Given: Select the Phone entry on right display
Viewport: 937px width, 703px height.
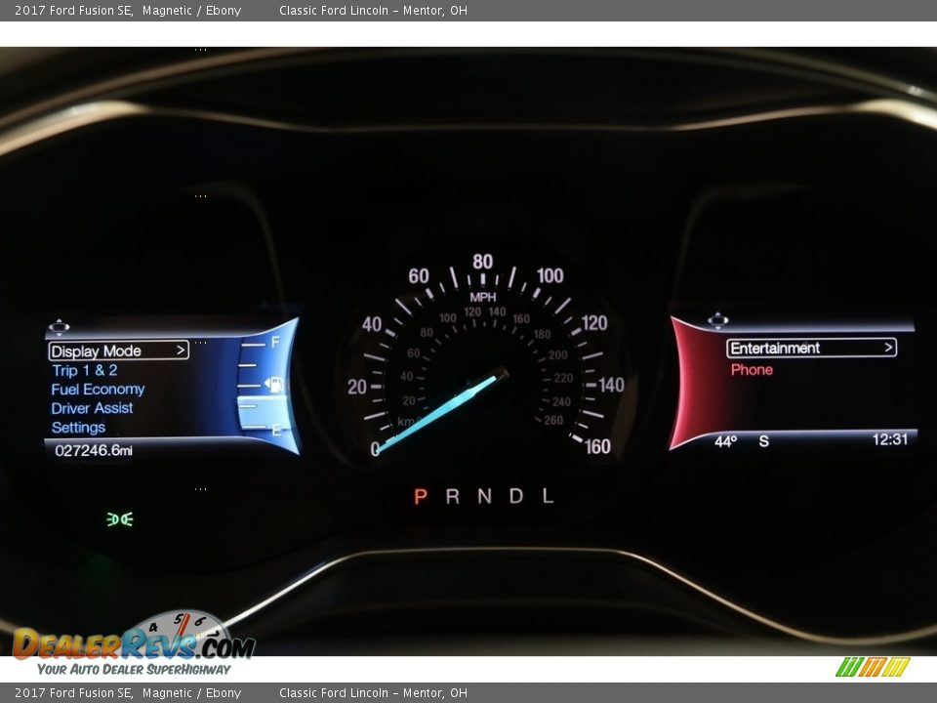Looking at the screenshot, I should click(752, 370).
